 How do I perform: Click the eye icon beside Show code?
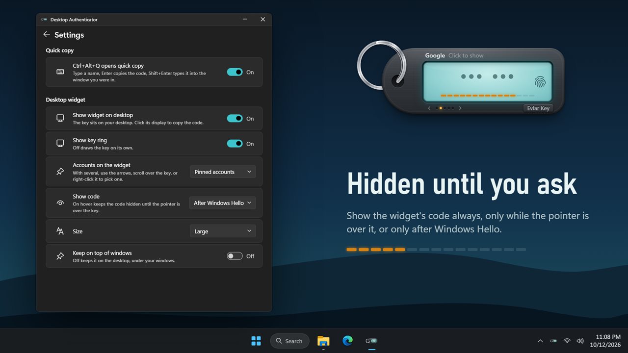tap(60, 202)
